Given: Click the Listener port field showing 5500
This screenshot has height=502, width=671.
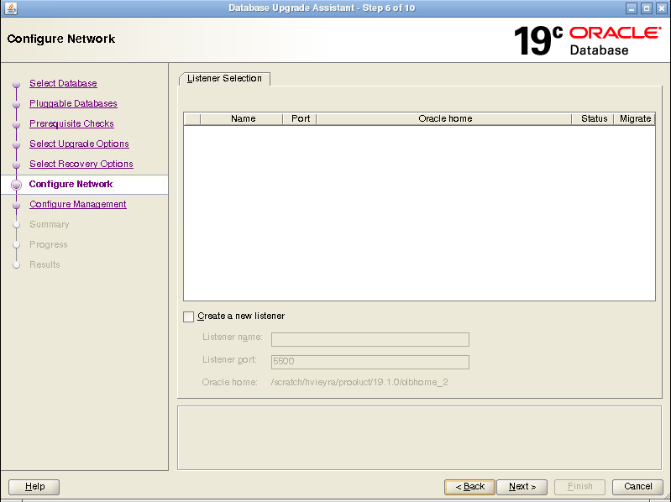Looking at the screenshot, I should [x=370, y=362].
